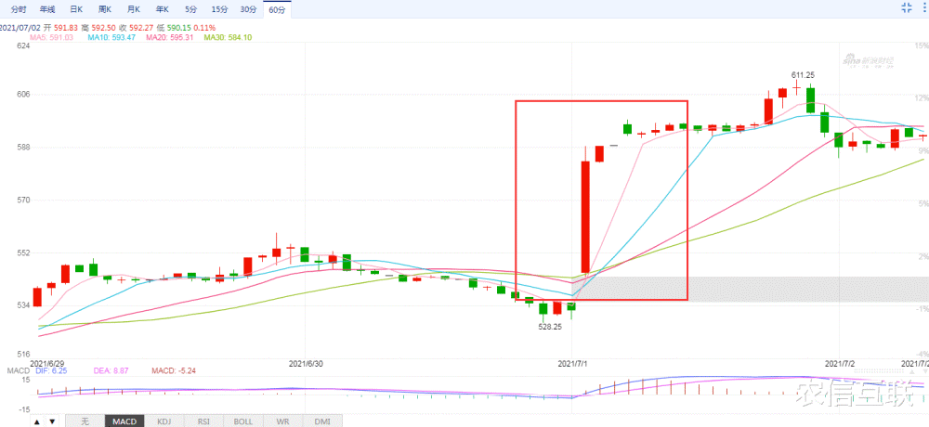929x427 pixels.
Task: Select the MACD indicator button
Action: [x=124, y=421]
